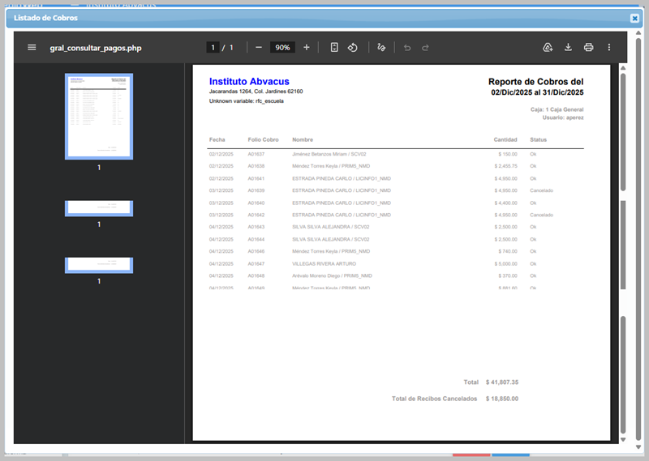Click the undo arrow in PDF toolbar
649x461 pixels.
(x=407, y=48)
